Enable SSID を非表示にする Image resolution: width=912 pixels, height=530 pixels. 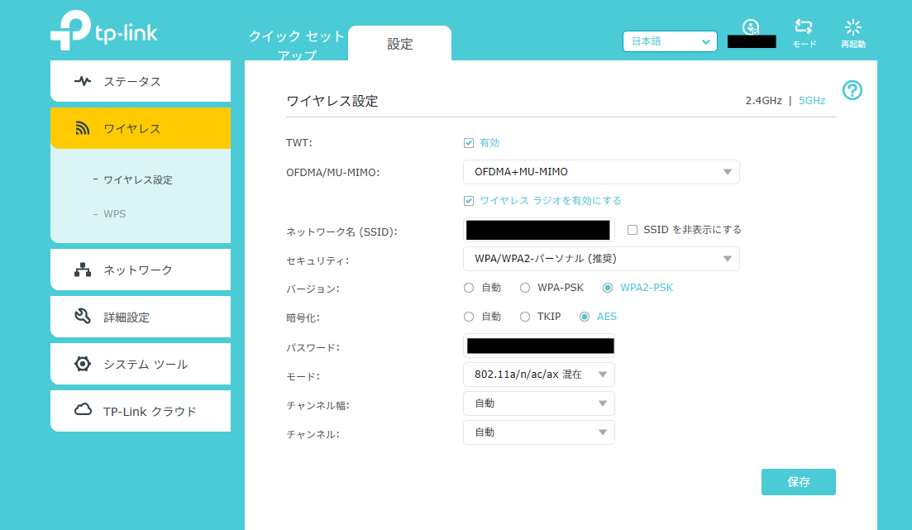[x=633, y=230]
